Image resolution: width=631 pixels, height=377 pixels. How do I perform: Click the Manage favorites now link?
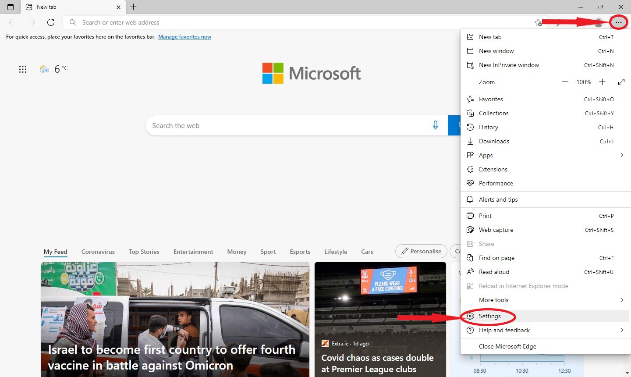[184, 37]
